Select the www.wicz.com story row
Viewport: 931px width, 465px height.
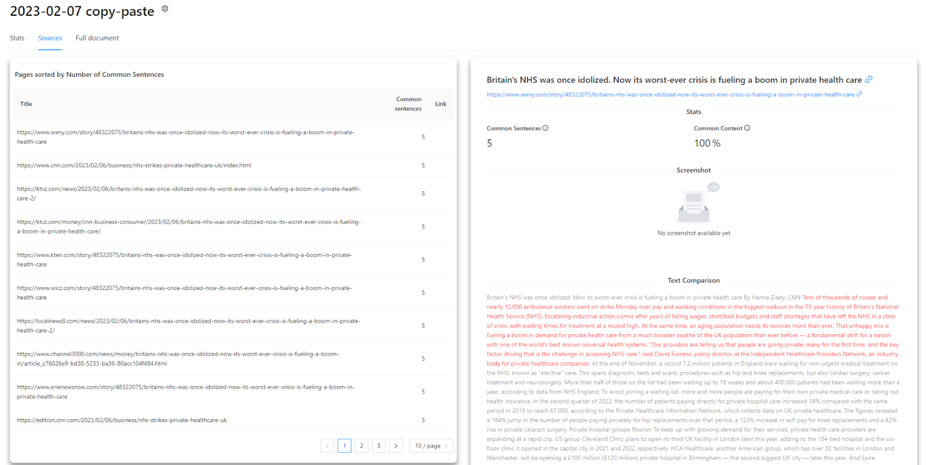click(233, 293)
